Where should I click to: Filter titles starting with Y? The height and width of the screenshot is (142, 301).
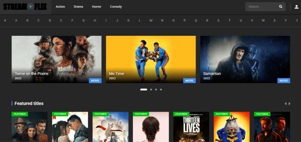[286, 20]
